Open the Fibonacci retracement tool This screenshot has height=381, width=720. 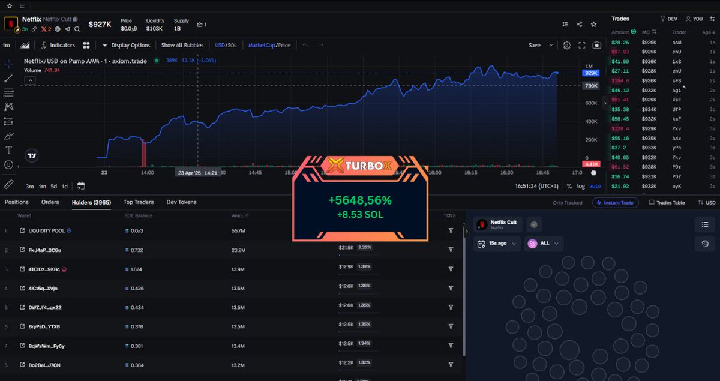(x=8, y=92)
